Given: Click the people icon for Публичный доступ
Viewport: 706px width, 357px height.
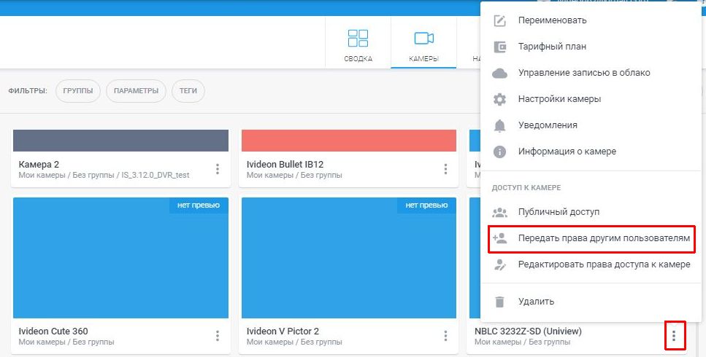Looking at the screenshot, I should 500,212.
